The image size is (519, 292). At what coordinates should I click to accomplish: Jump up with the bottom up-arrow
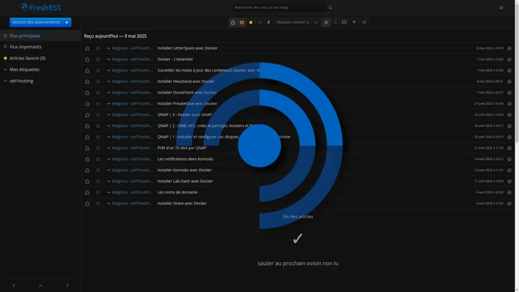[41, 286]
